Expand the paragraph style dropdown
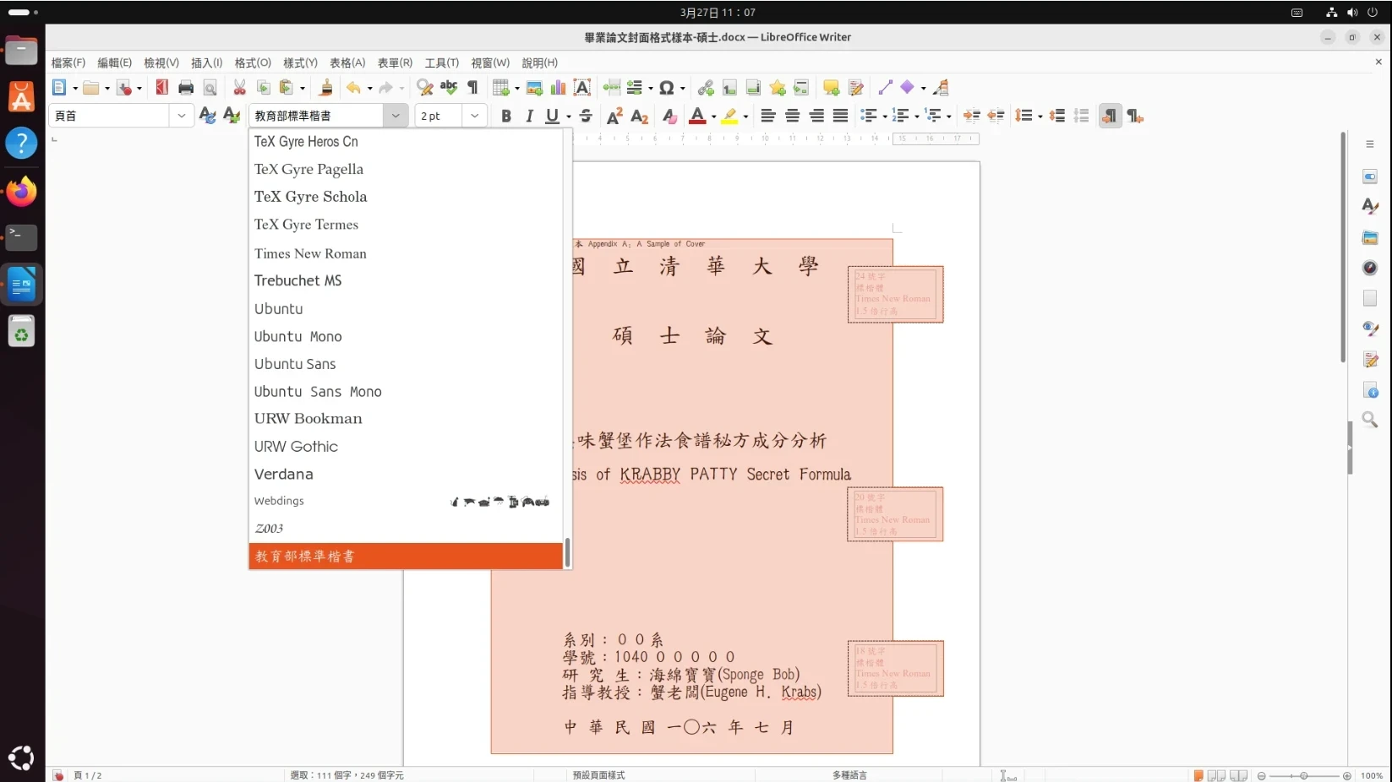Screen dimensions: 1392x782 pos(182,116)
